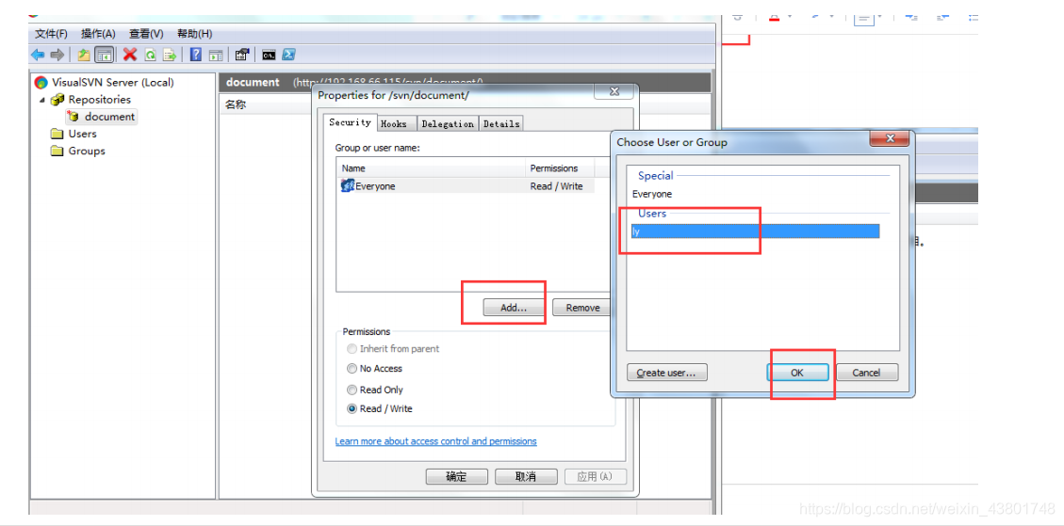
Task: Open the 文件(F) menu
Action: coord(51,34)
